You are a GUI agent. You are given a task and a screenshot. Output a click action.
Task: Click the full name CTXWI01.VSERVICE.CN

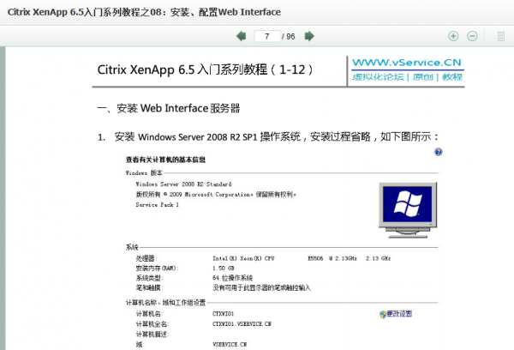pos(242,324)
